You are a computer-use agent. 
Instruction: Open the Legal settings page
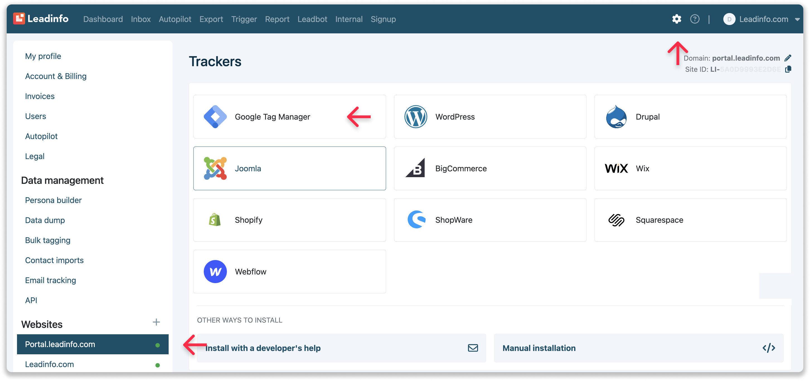[x=35, y=156]
